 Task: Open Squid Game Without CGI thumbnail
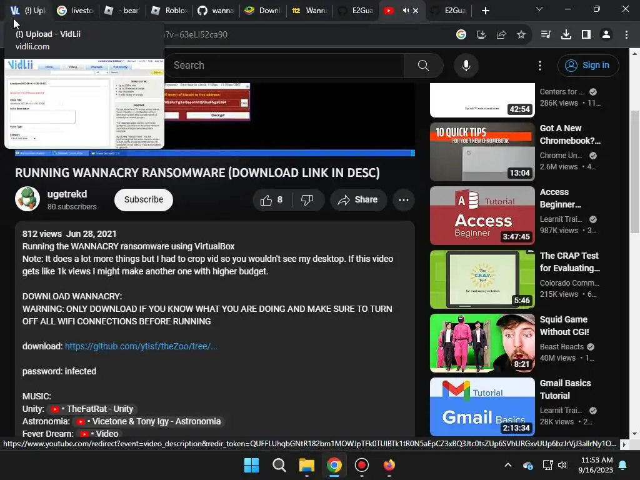click(482, 343)
